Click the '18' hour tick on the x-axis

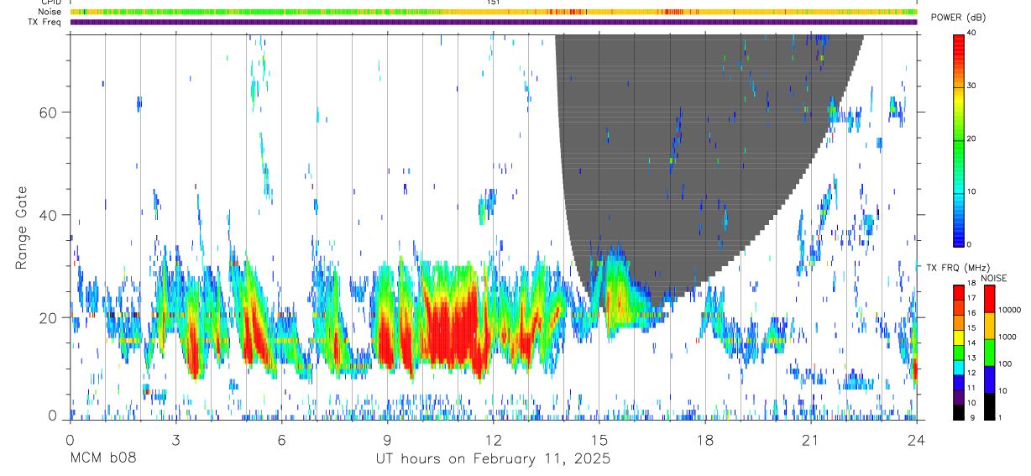coord(705,440)
